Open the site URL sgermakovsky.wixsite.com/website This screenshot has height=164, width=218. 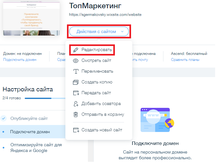tap(105, 15)
